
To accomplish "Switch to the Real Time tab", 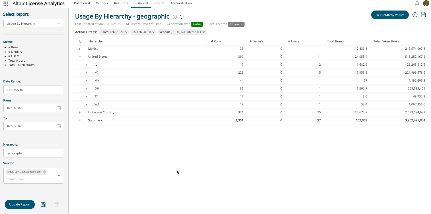I will [x=121, y=3].
